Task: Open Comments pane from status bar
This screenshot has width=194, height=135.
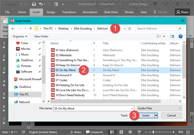Action: pos(95,132)
